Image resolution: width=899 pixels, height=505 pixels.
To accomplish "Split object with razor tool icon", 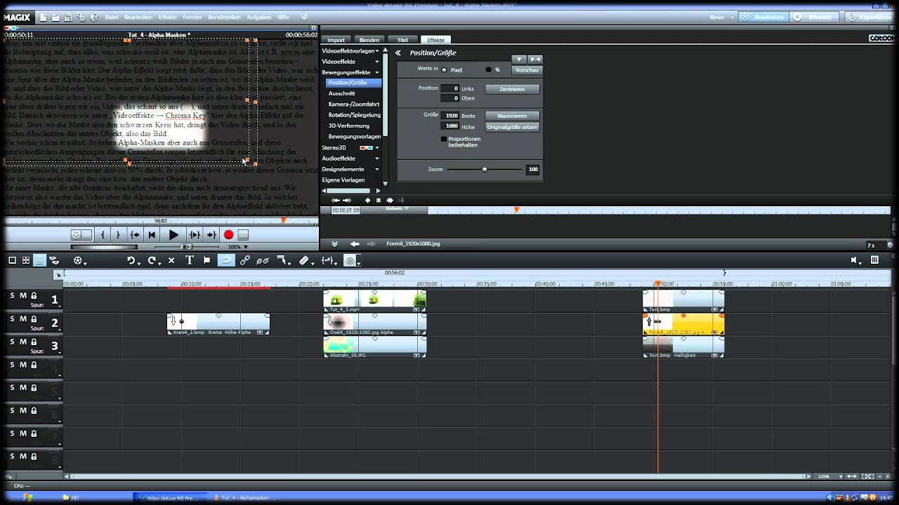I will [305, 260].
